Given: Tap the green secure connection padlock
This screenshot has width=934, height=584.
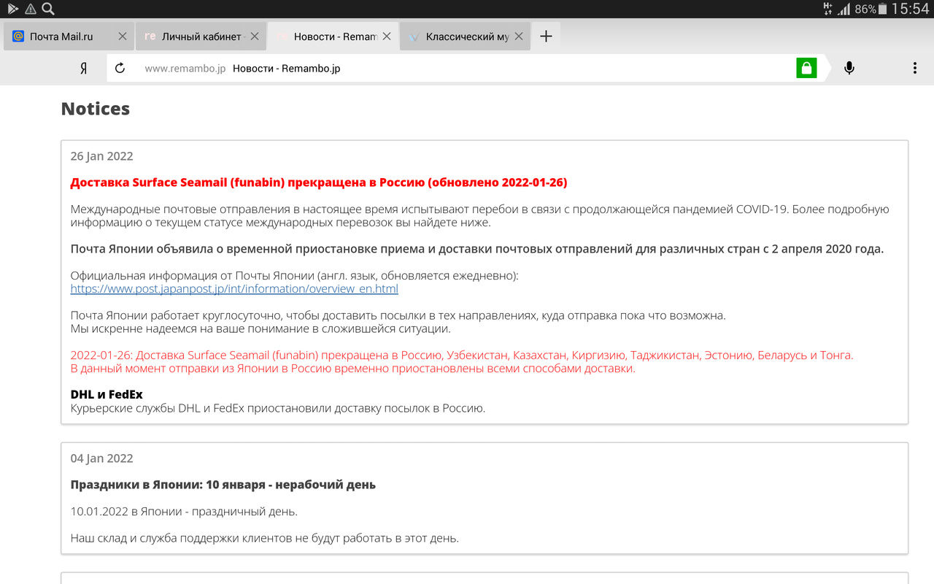Looking at the screenshot, I should tap(806, 69).
